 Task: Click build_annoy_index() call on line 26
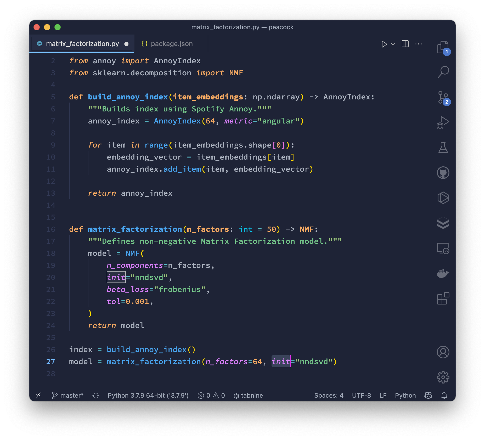[x=151, y=349]
